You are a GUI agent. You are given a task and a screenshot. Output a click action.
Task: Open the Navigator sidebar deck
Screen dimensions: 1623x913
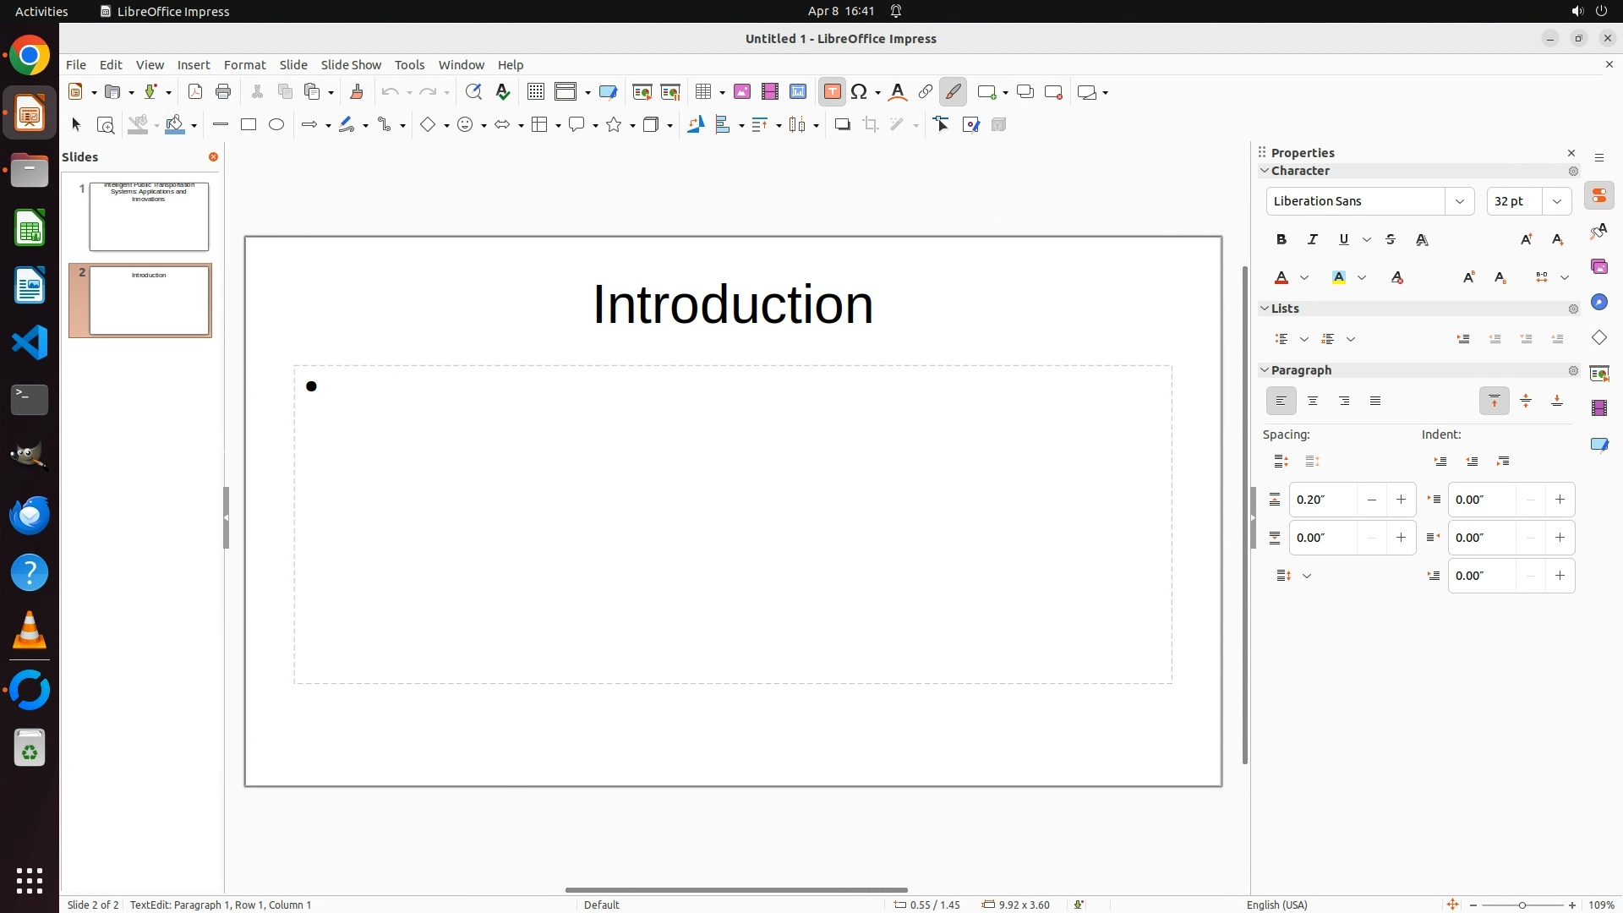pos(1599,303)
